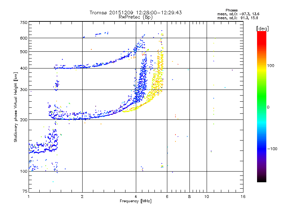The image size is (286, 214).
Task: Click the x-axis tick label '10'
Action: 207,197
